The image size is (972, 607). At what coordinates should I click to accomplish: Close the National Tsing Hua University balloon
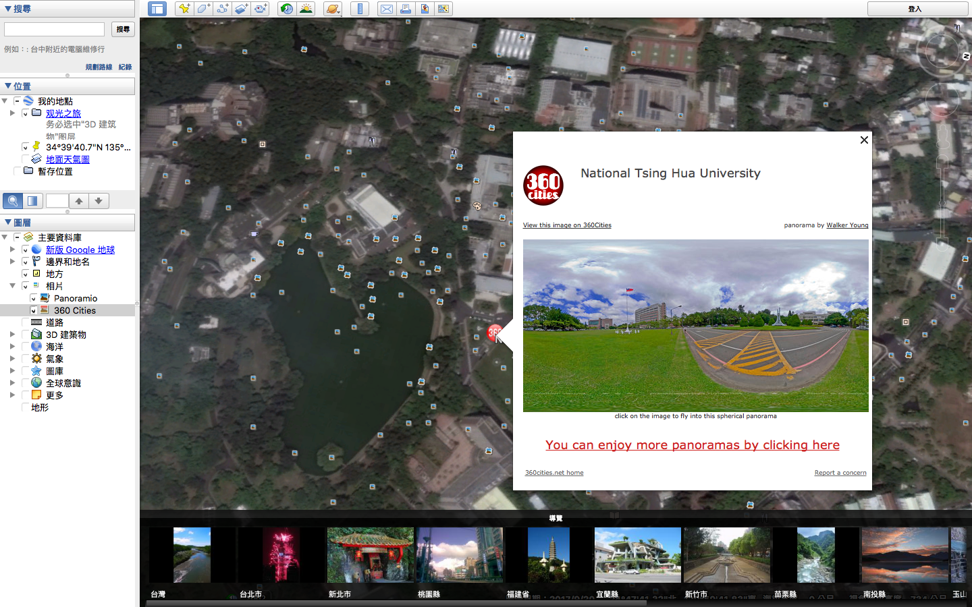[864, 140]
